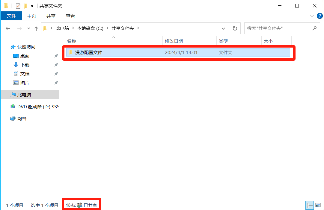Navigate up one level with up arrow
324x210 pixels.
[x=36, y=28]
